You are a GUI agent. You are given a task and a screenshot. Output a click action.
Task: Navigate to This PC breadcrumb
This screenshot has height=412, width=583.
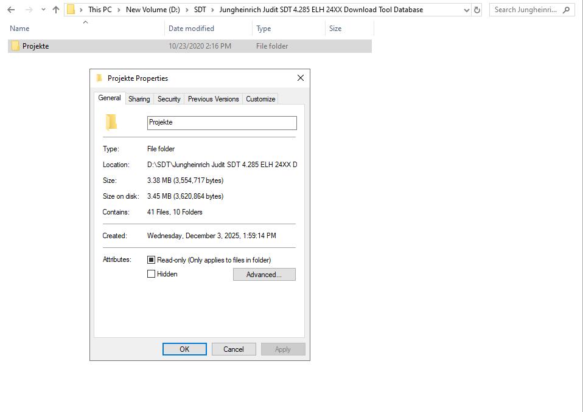point(100,10)
